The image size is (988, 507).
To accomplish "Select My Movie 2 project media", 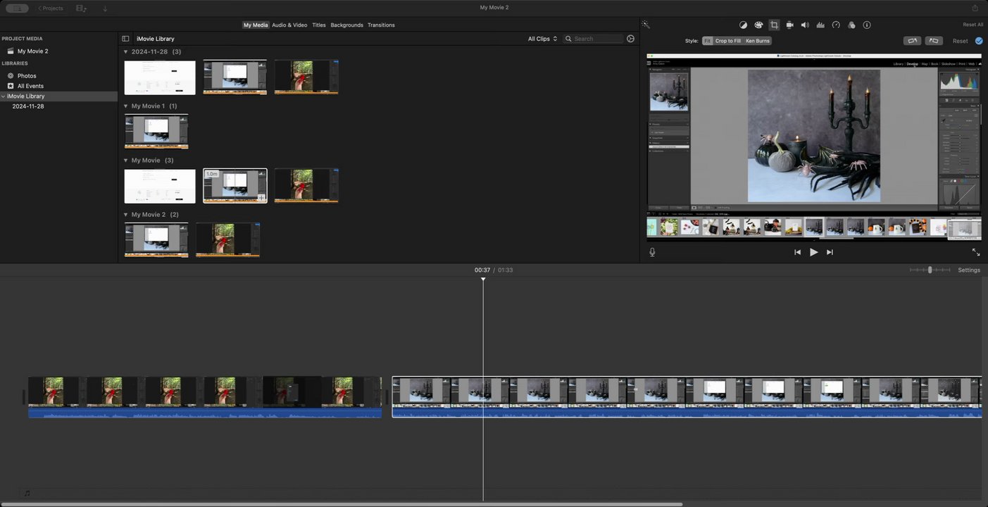I will [32, 51].
